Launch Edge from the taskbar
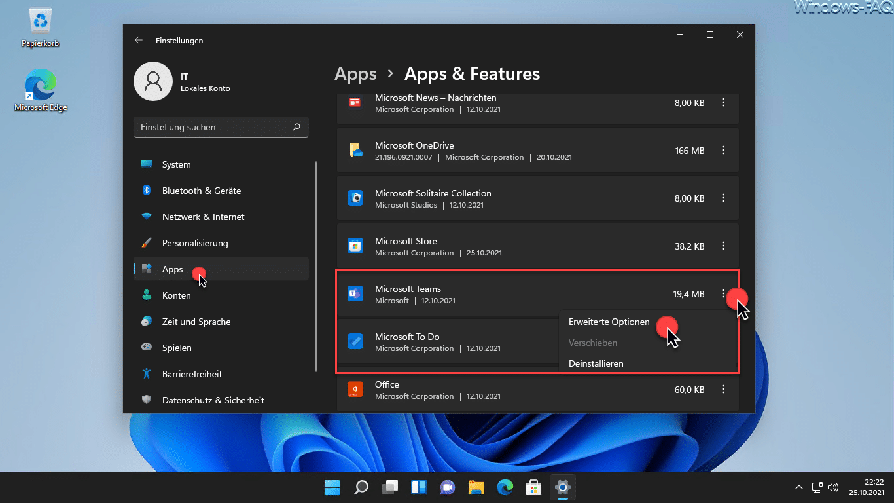This screenshot has width=894, height=503. 505,487
